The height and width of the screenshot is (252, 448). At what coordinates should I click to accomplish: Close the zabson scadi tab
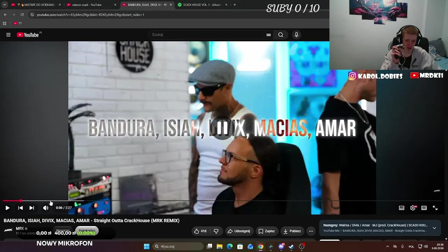click(115, 5)
